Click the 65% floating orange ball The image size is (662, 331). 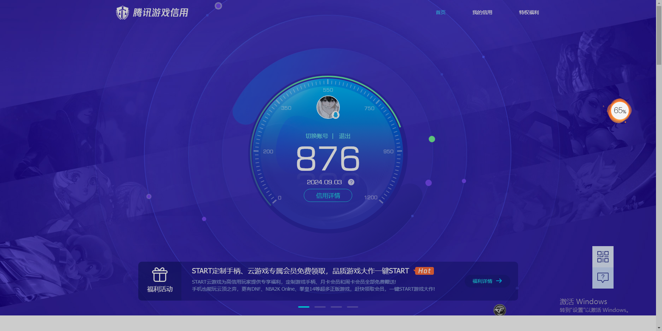click(620, 111)
